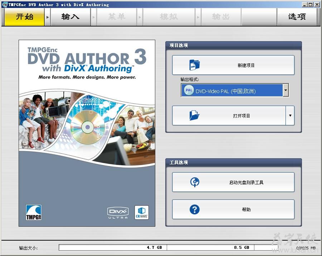Click the question mark help icon
This screenshot has height=256, width=322.
(x=195, y=209)
